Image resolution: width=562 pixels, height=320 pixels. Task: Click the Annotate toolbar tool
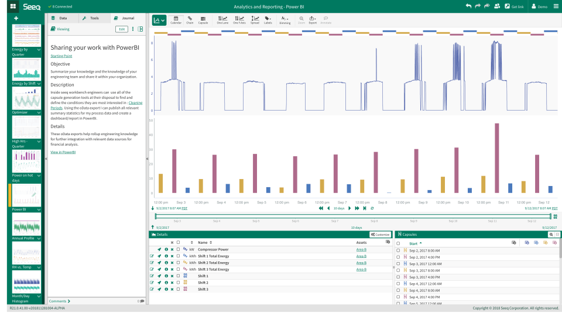point(325,20)
